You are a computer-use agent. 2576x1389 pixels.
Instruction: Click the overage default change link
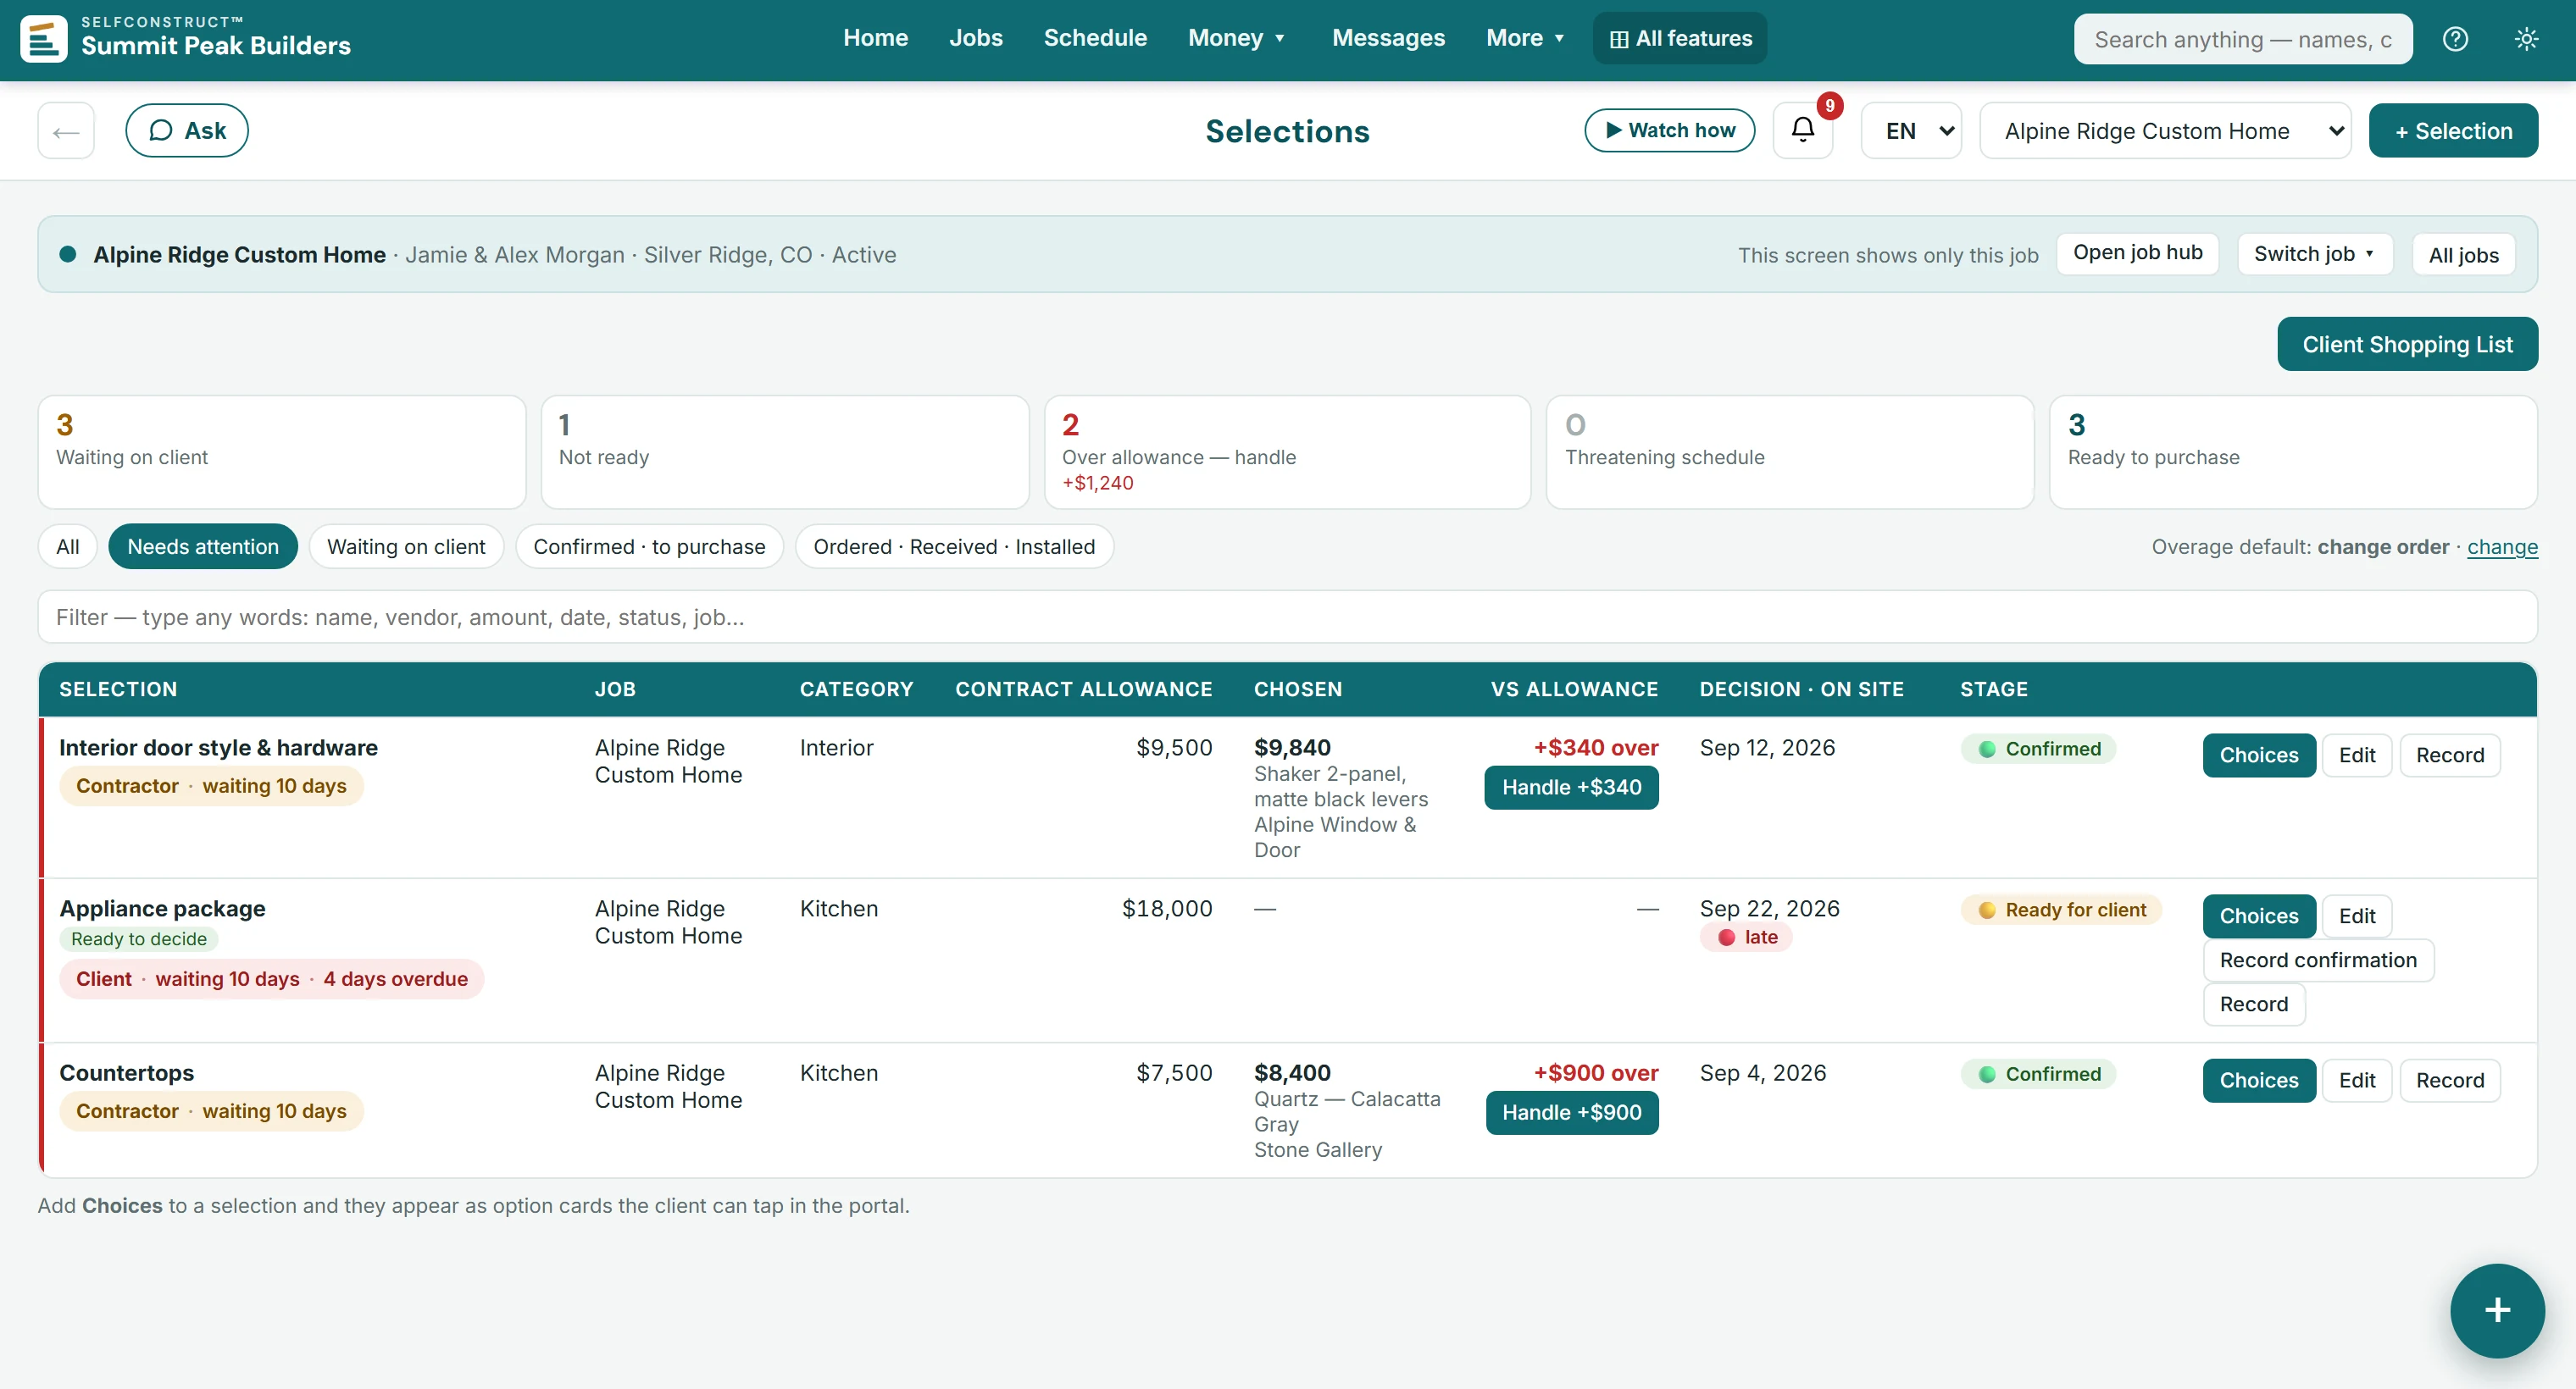pos(2502,546)
